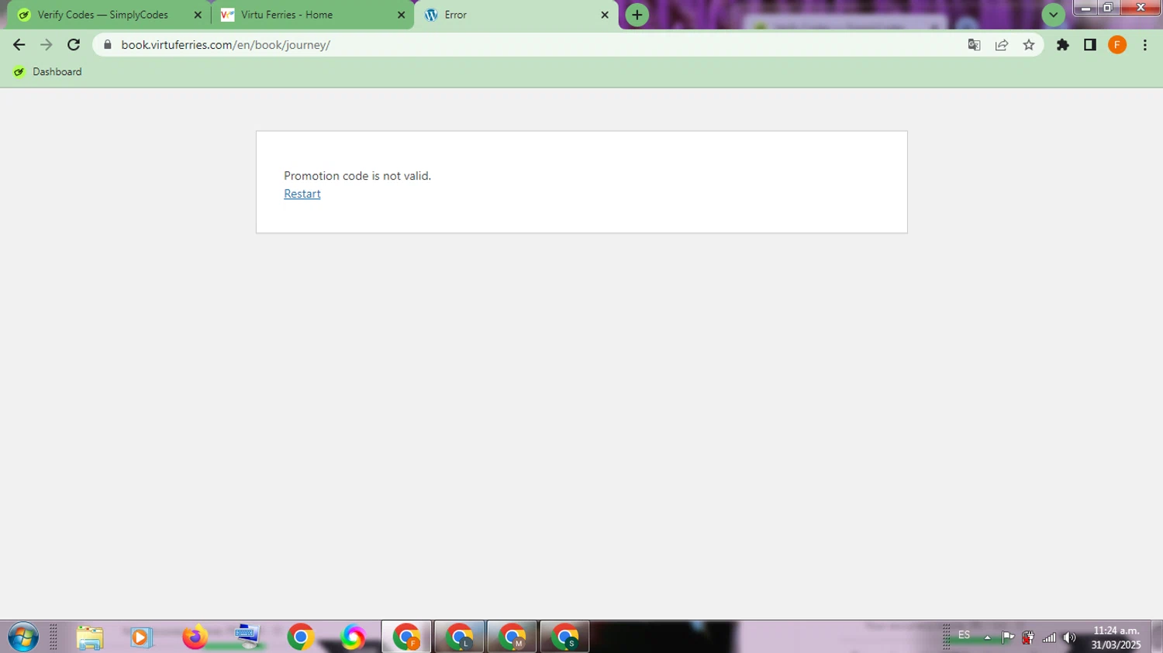1163x653 pixels.
Task: Switch to Chrome profile M taskbar window
Action: [x=512, y=638]
